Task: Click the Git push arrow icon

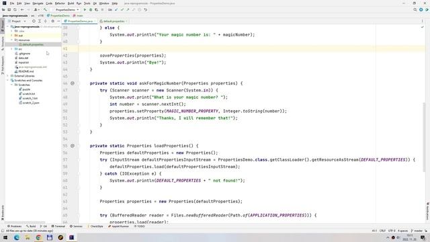Action: pos(128,9)
